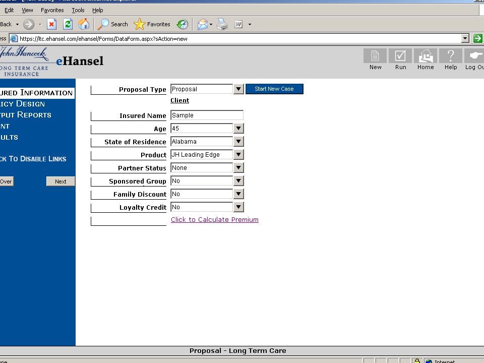Click the Print sidebar item

(5, 126)
